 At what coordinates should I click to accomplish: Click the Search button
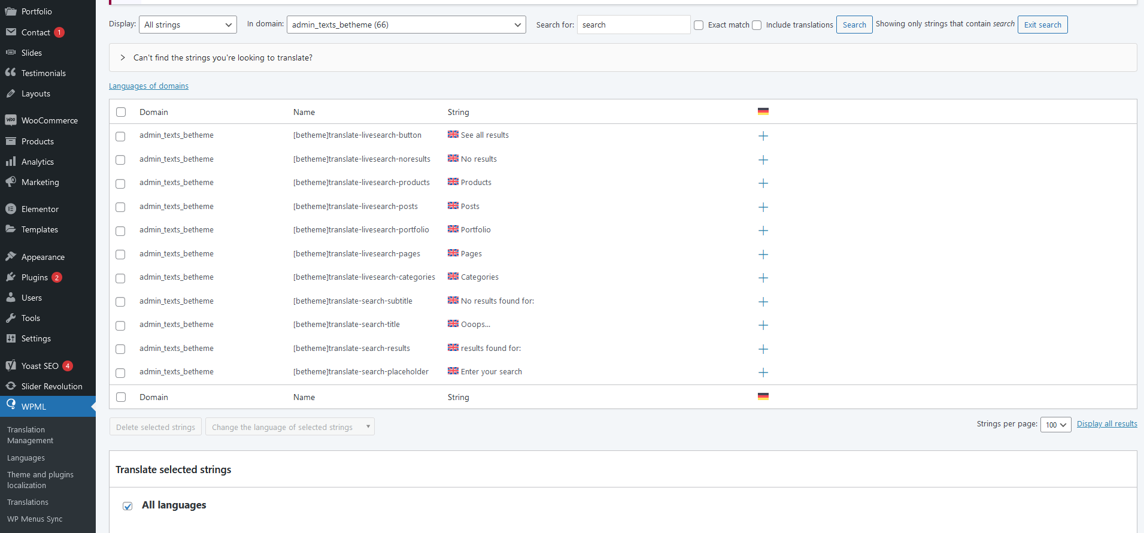tap(854, 25)
